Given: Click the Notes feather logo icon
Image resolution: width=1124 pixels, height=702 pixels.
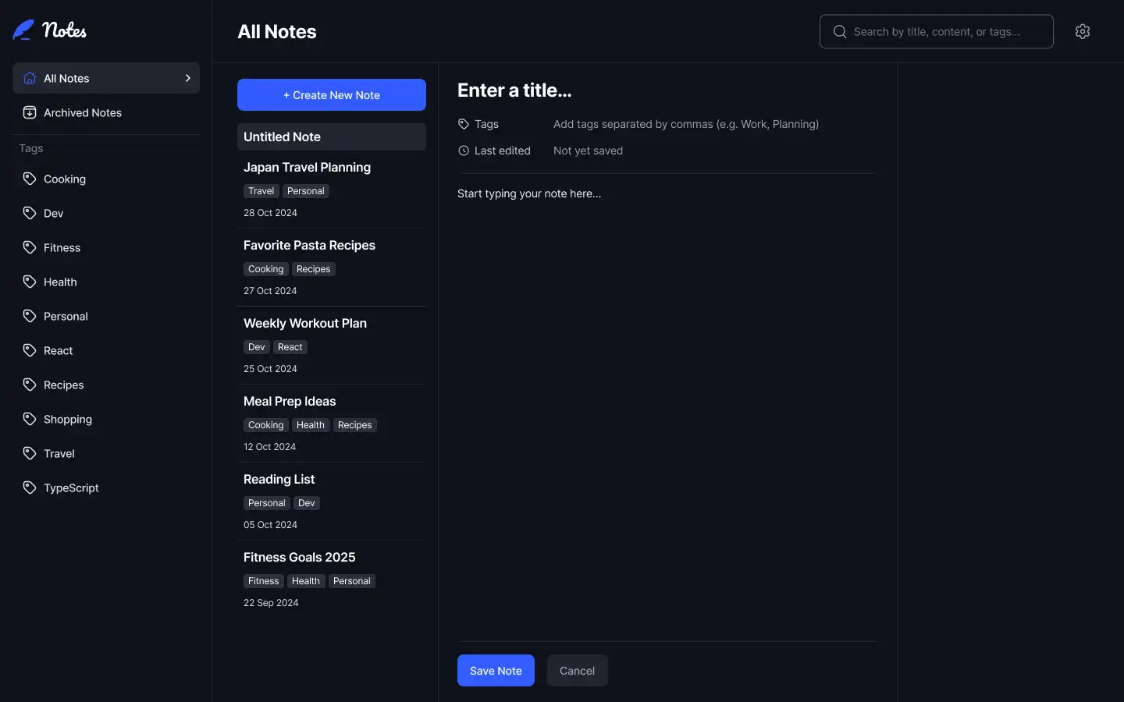Looking at the screenshot, I should tap(23, 30).
